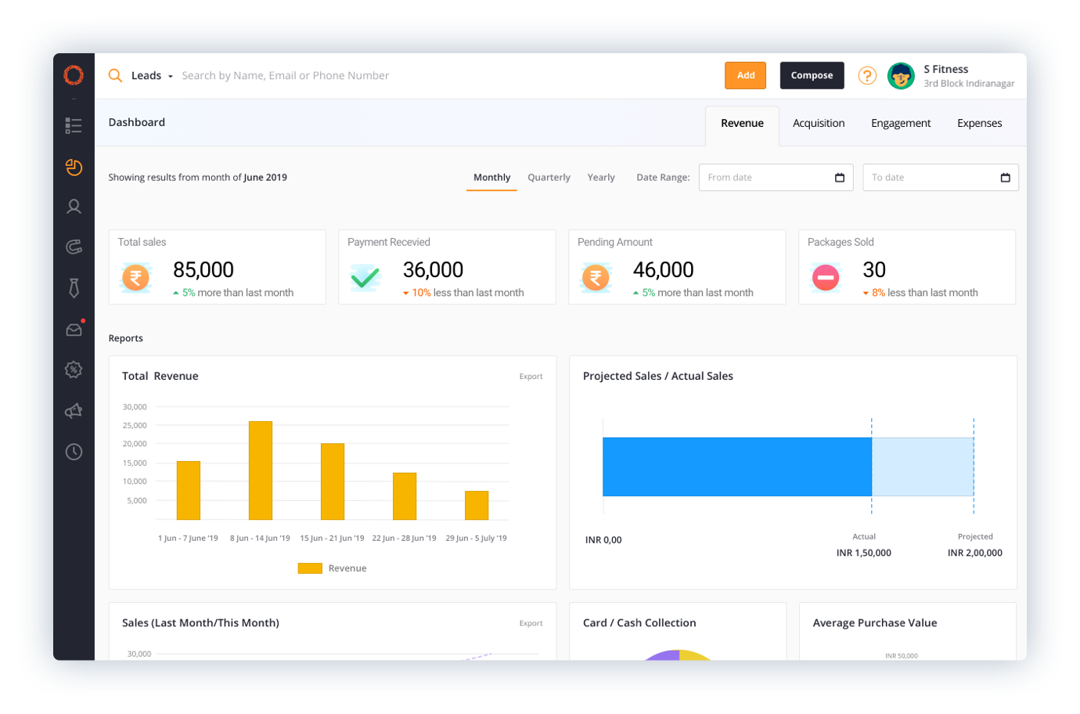Screen dimensions: 1080x714
Task: Open the To date calendar picker
Action: coord(1005,178)
